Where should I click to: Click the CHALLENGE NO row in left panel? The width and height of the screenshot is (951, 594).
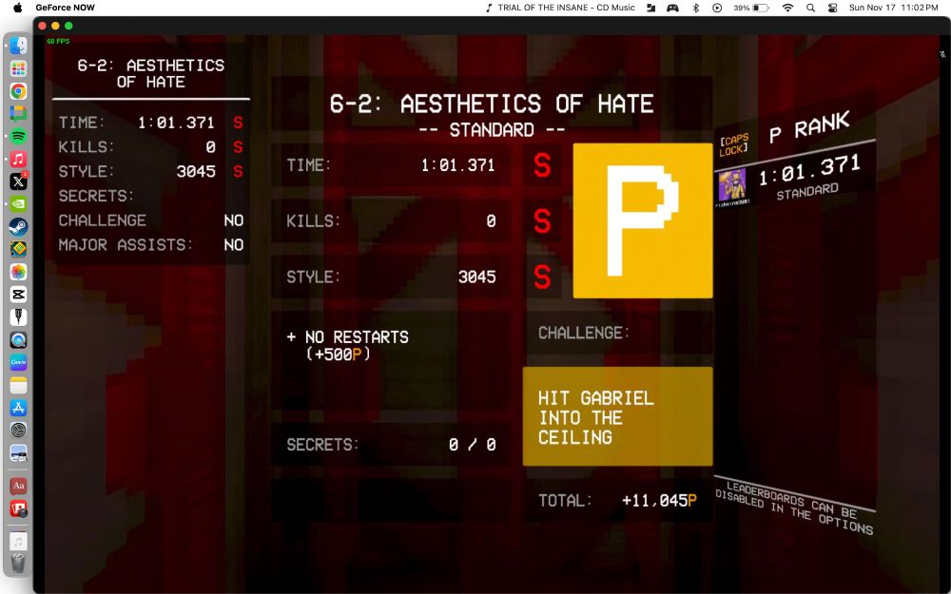tap(151, 220)
